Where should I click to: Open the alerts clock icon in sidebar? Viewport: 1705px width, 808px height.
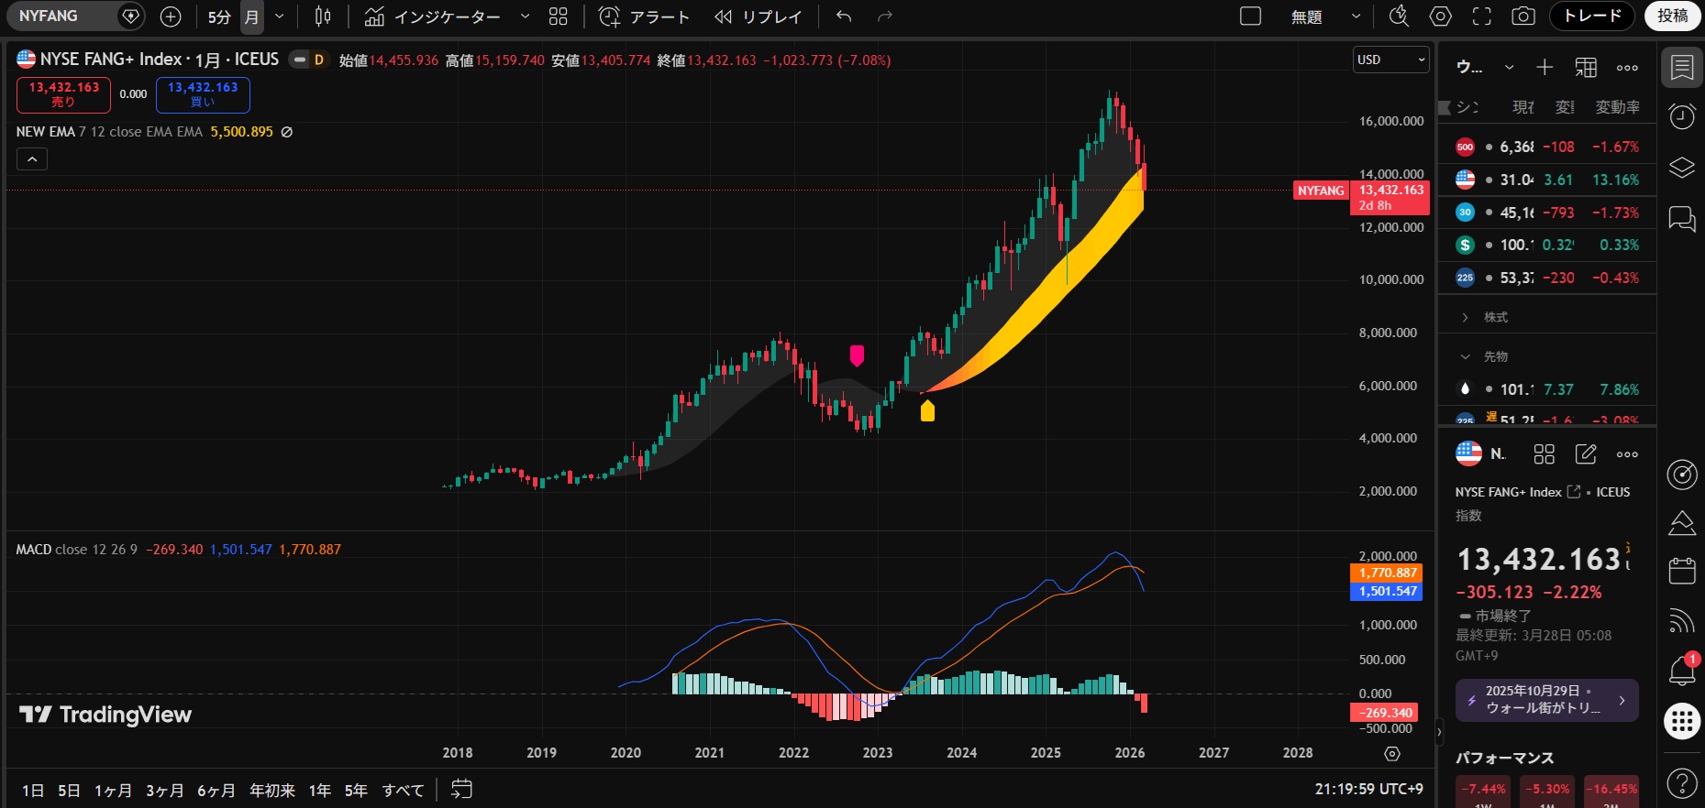pos(1681,117)
